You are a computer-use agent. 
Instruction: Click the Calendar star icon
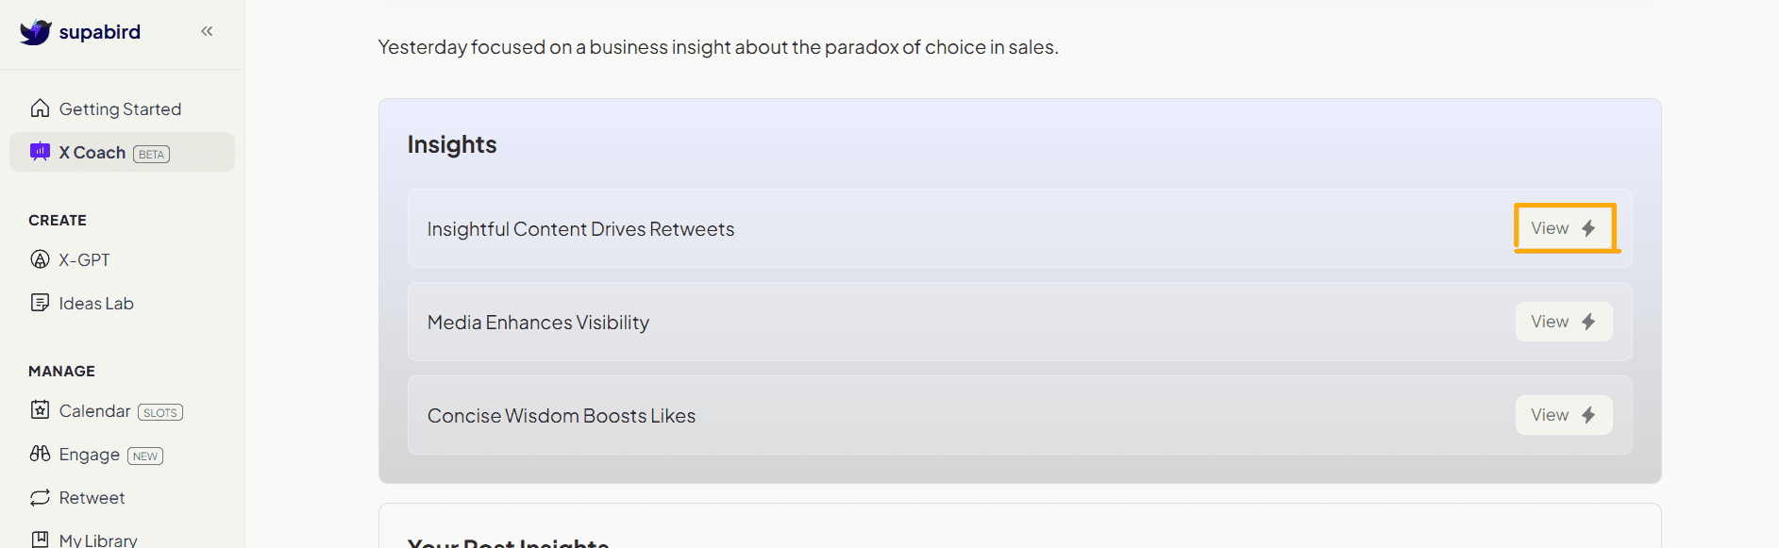40,410
